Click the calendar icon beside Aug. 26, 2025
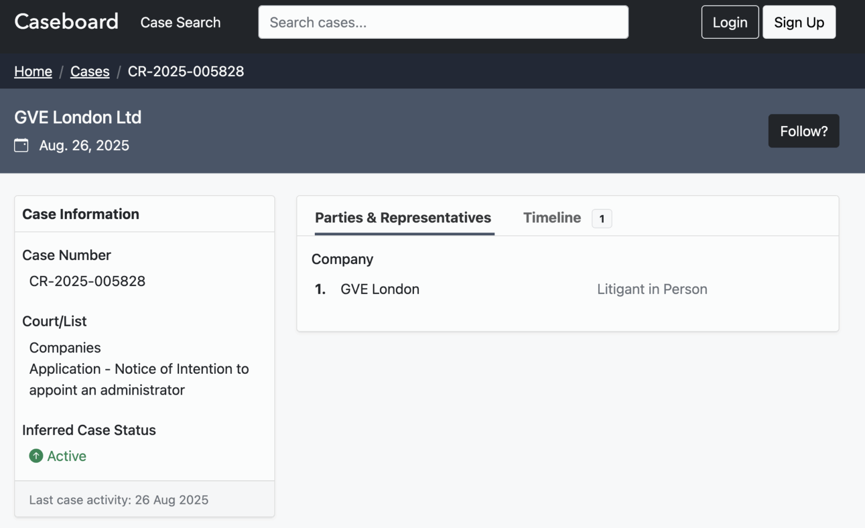The image size is (865, 528). pyautogui.click(x=21, y=145)
